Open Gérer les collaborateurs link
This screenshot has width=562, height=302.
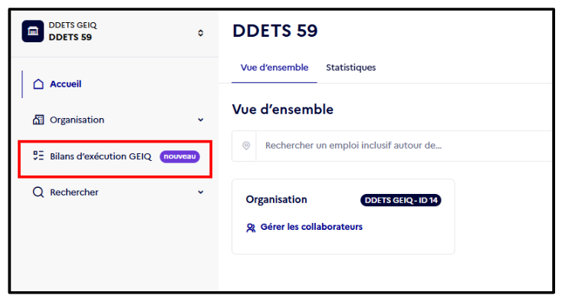pyautogui.click(x=311, y=227)
